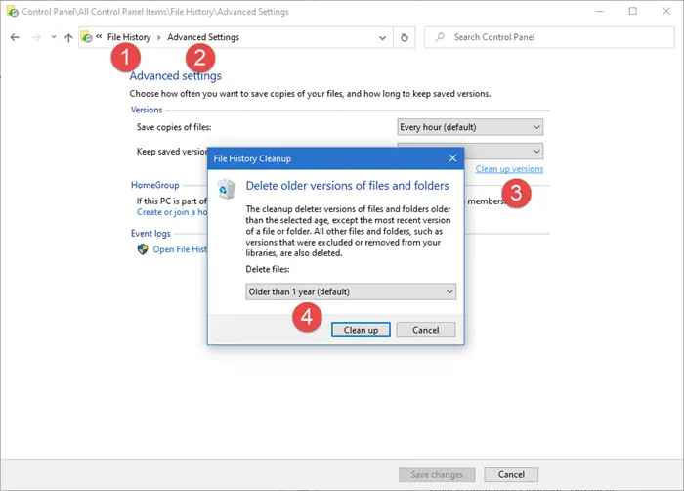Go up one level with up arrow

(x=68, y=37)
